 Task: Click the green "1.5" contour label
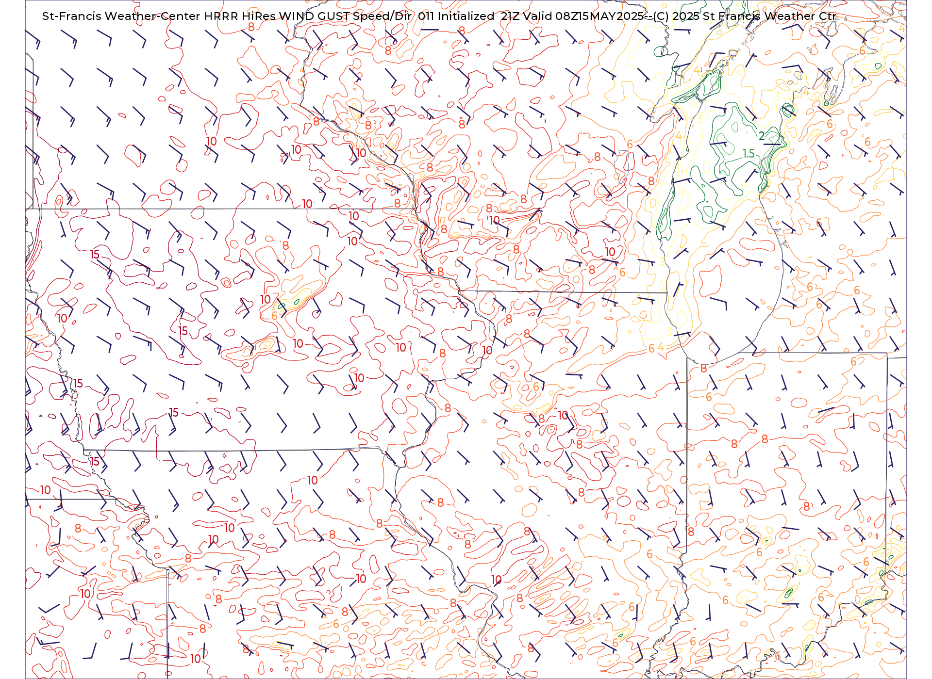click(x=749, y=154)
